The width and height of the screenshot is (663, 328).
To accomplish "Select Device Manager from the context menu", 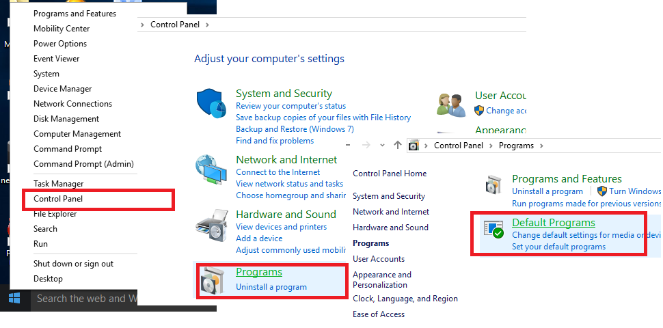I will 62,89.
